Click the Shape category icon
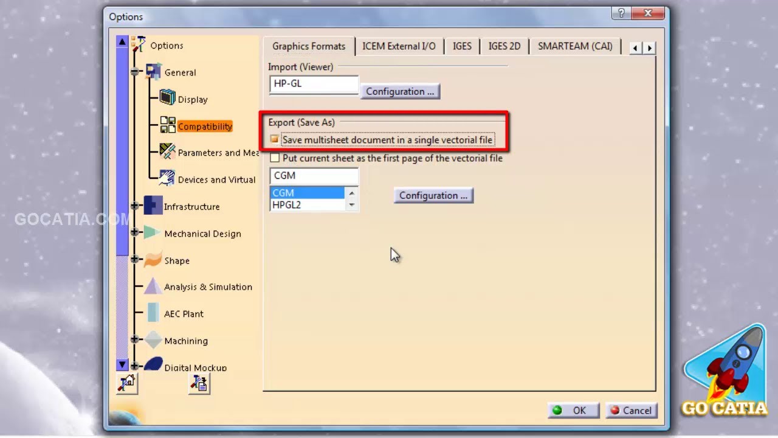 click(x=153, y=260)
